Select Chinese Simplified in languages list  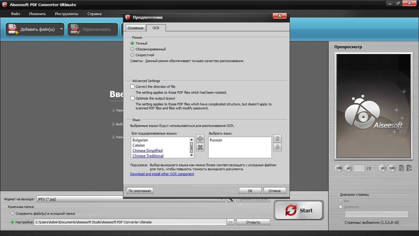coord(148,151)
